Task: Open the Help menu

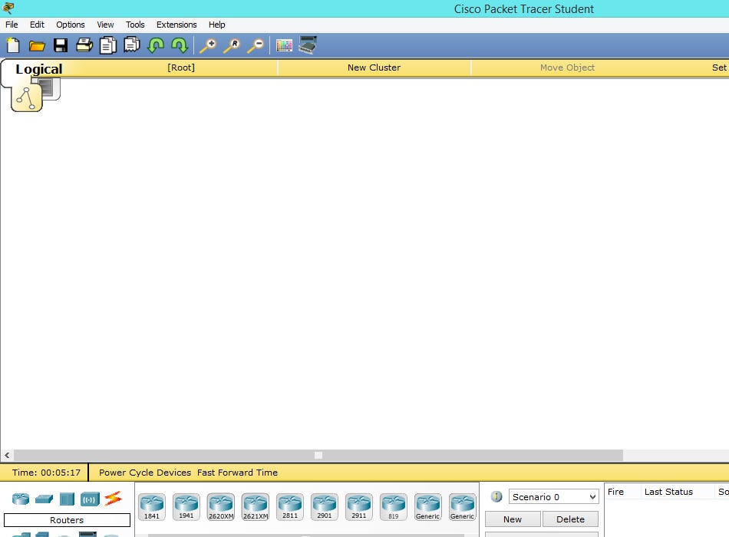Action: pyautogui.click(x=216, y=25)
